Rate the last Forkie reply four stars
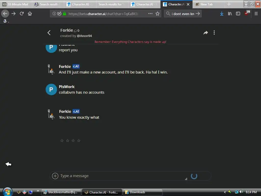Screen dimensions: 261x196 pos(79,141)
